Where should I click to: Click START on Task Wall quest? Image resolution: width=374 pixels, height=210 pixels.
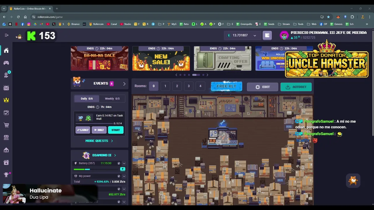click(x=116, y=130)
